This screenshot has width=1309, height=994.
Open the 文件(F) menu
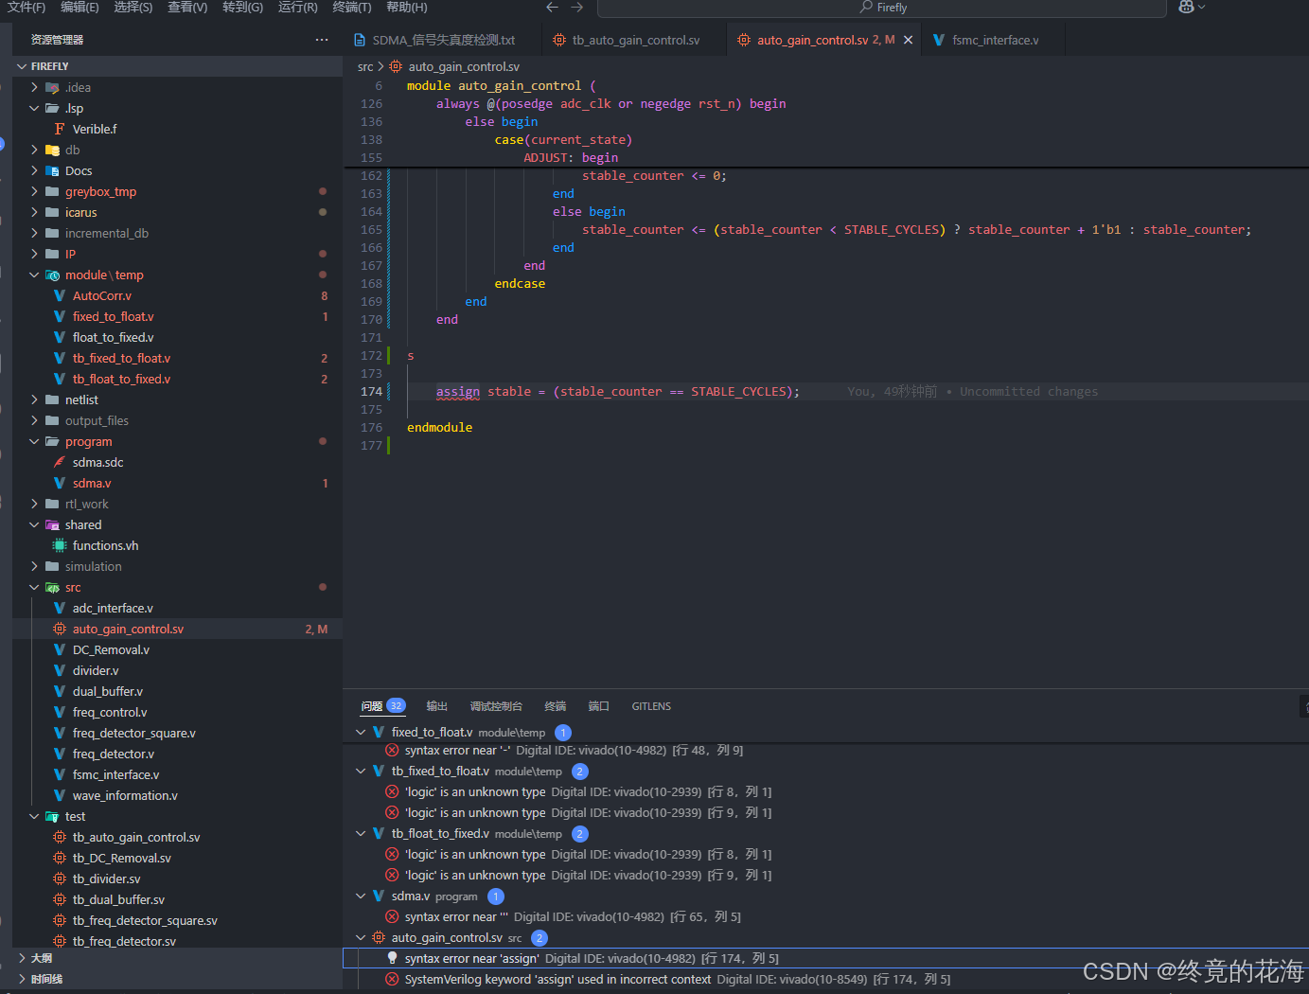pyautogui.click(x=27, y=7)
